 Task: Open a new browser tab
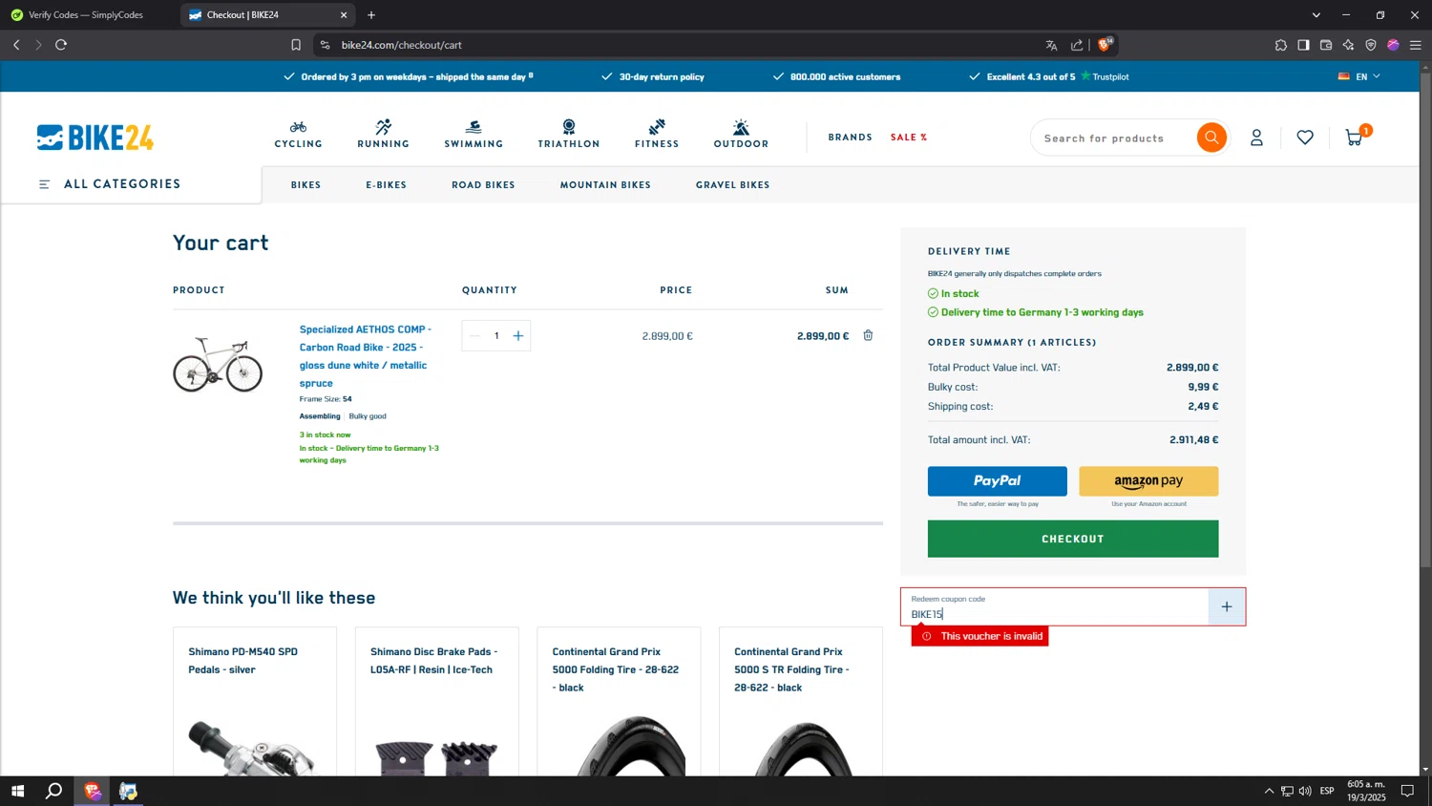click(371, 15)
